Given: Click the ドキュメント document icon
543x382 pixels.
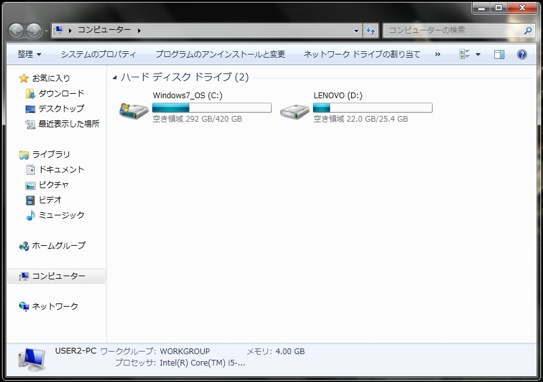Looking at the screenshot, I should pos(30,170).
